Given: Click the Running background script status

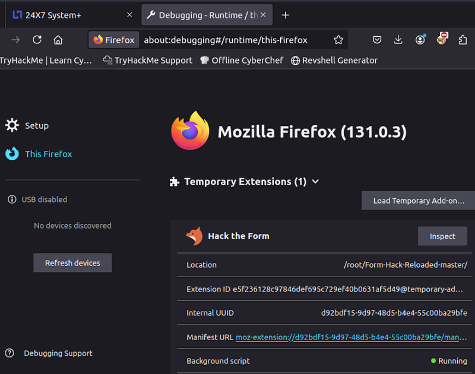Looking at the screenshot, I should 449,361.
